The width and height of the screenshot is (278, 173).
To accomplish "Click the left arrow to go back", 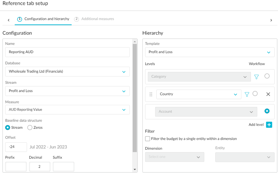I will (9, 20).
